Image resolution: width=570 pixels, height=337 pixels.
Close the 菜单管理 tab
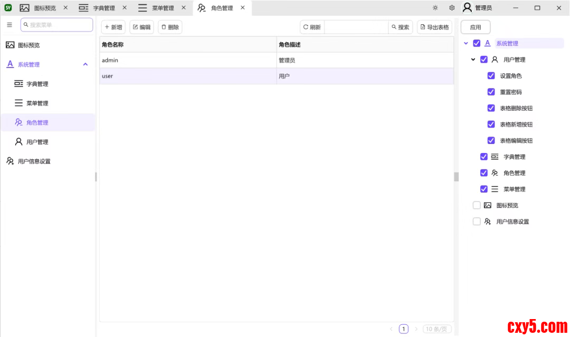pyautogui.click(x=183, y=8)
